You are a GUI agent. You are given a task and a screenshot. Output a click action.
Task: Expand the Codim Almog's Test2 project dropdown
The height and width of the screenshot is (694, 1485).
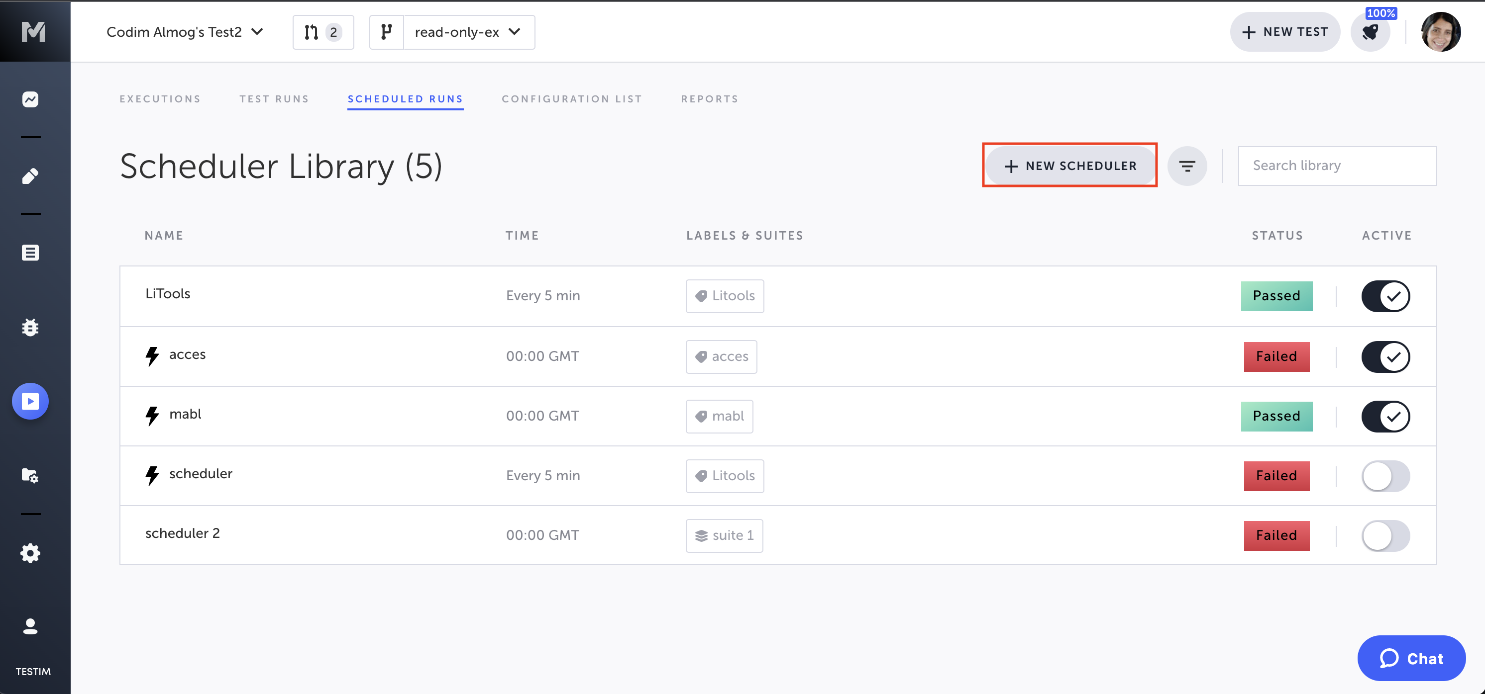pos(185,32)
